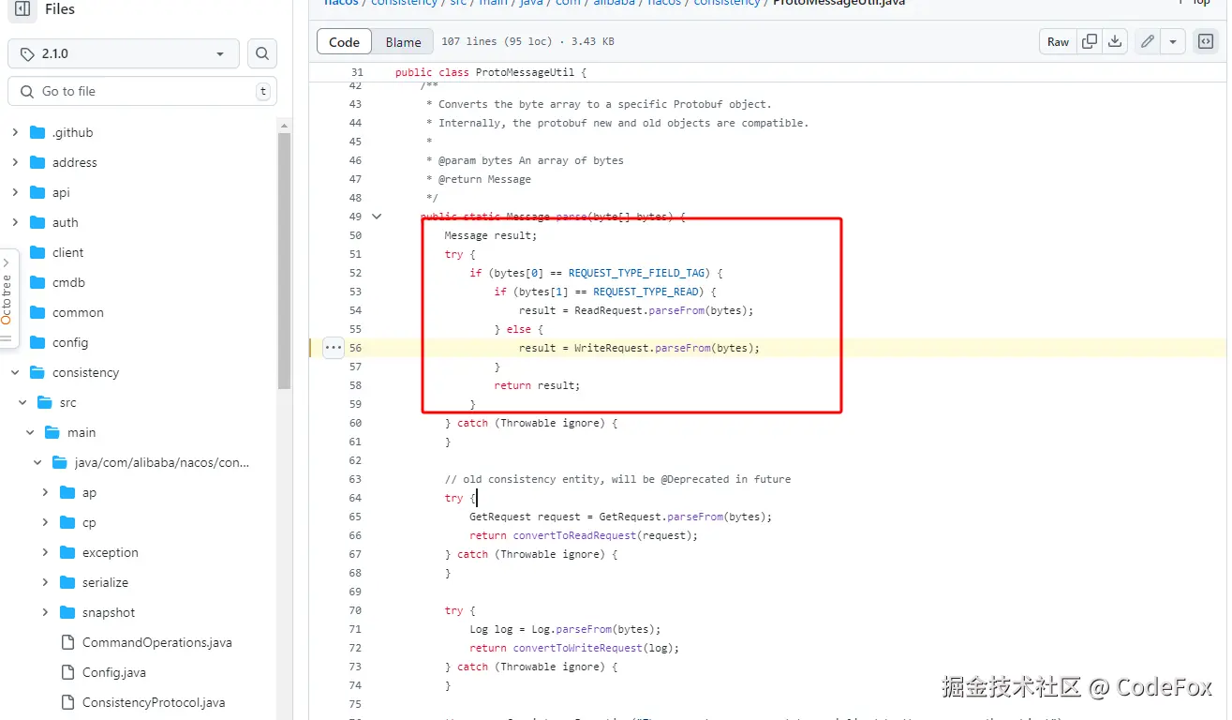Collapse the src folder chevron

[22, 402]
